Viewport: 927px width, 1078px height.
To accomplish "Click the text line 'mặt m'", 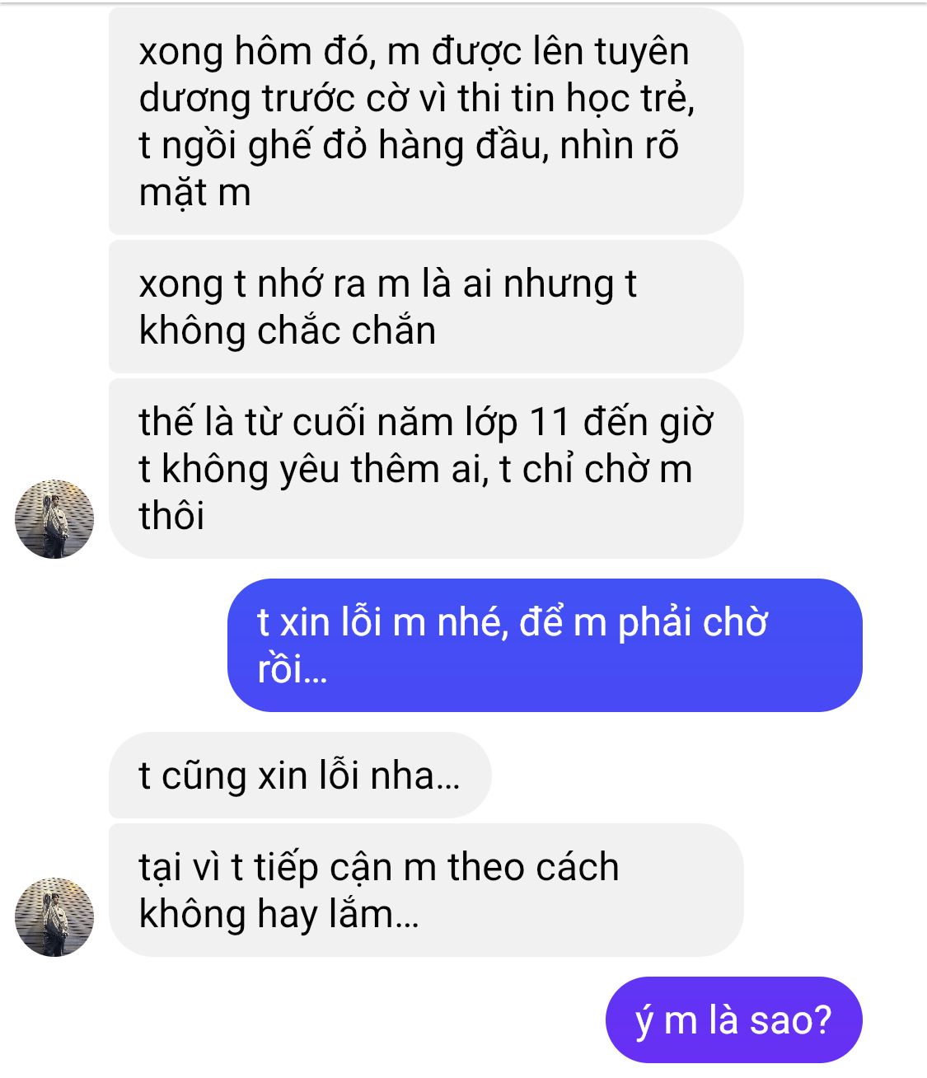I will (194, 193).
